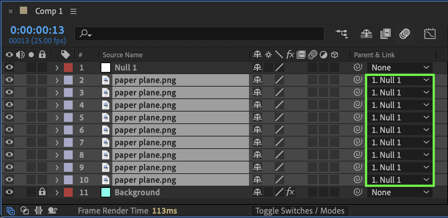The width and height of the screenshot is (448, 218).
Task: Toggle the Layer Switches pane icon
Action: click(11, 211)
